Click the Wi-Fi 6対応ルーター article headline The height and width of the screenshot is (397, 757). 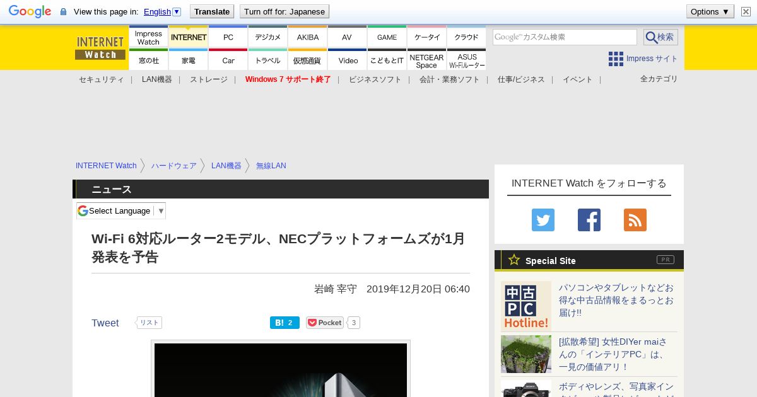pos(278,248)
